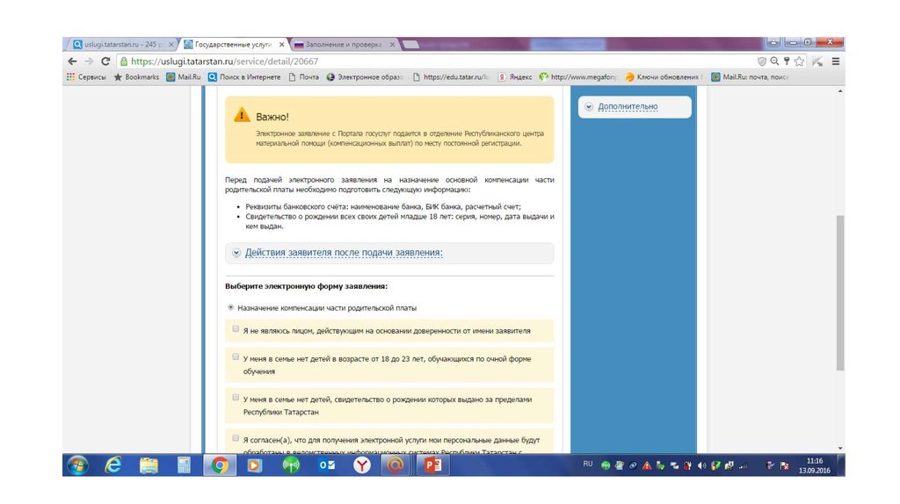The image size is (900, 504).
Task: Open the 'Яндекс' bookmark in bookmarks bar
Action: pyautogui.click(x=516, y=77)
